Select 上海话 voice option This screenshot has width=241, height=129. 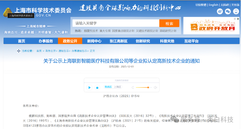tap(117, 87)
